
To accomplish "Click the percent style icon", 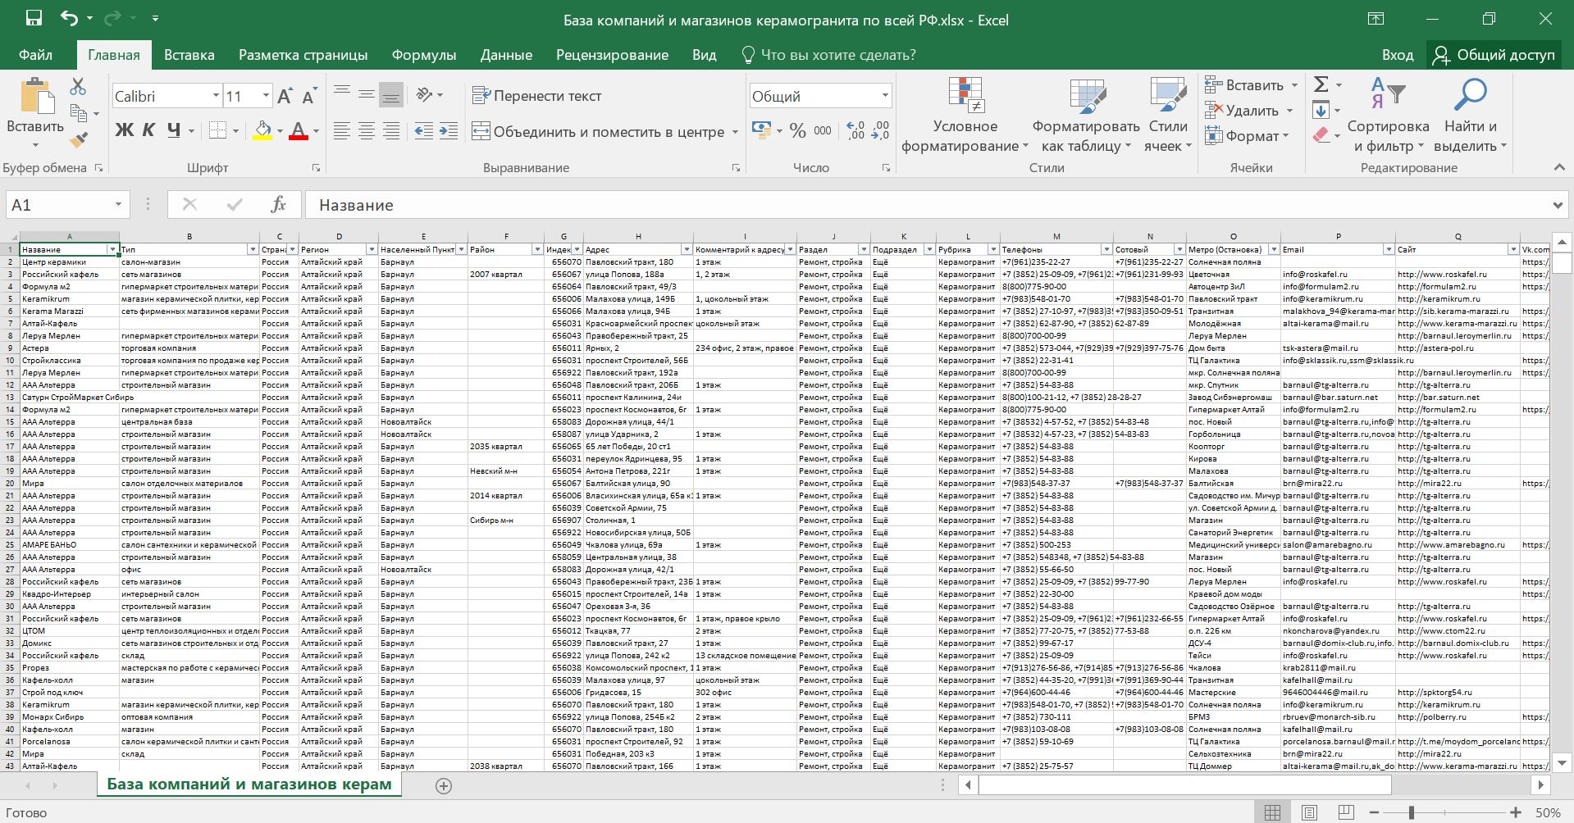I will click(x=797, y=131).
